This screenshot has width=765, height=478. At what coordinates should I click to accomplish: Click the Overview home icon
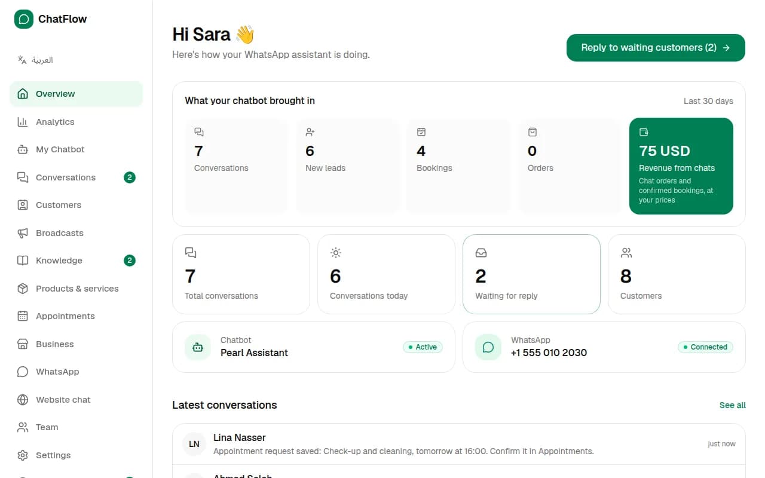coord(23,94)
